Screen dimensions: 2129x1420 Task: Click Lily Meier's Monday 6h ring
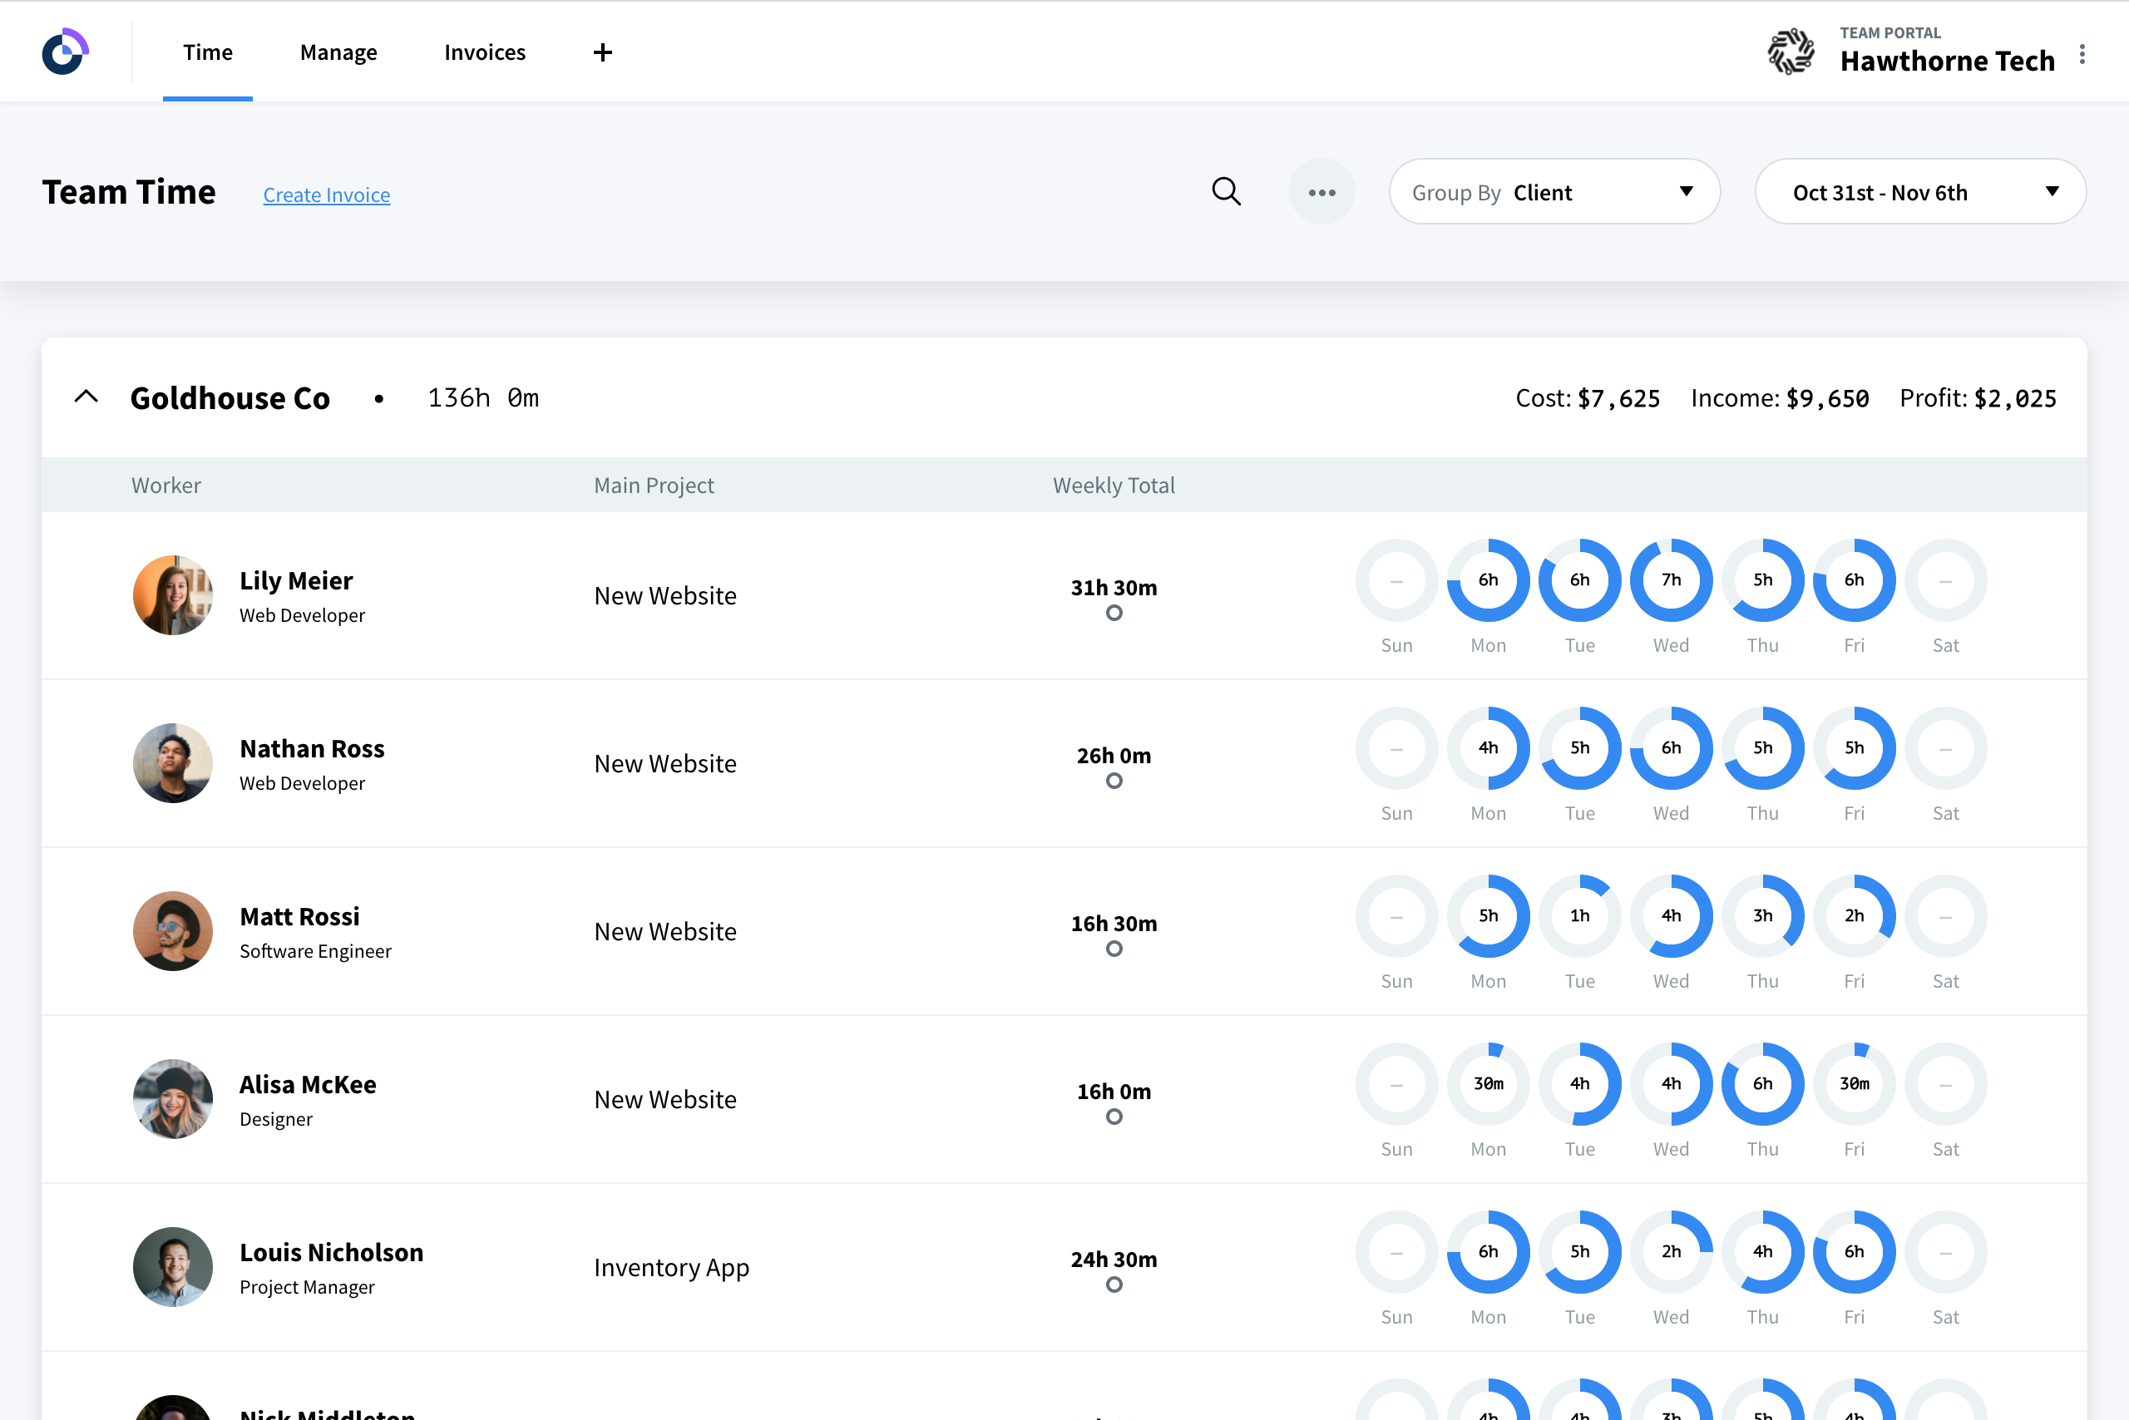coord(1489,580)
